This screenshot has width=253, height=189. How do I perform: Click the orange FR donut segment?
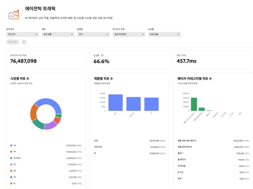tap(33, 112)
